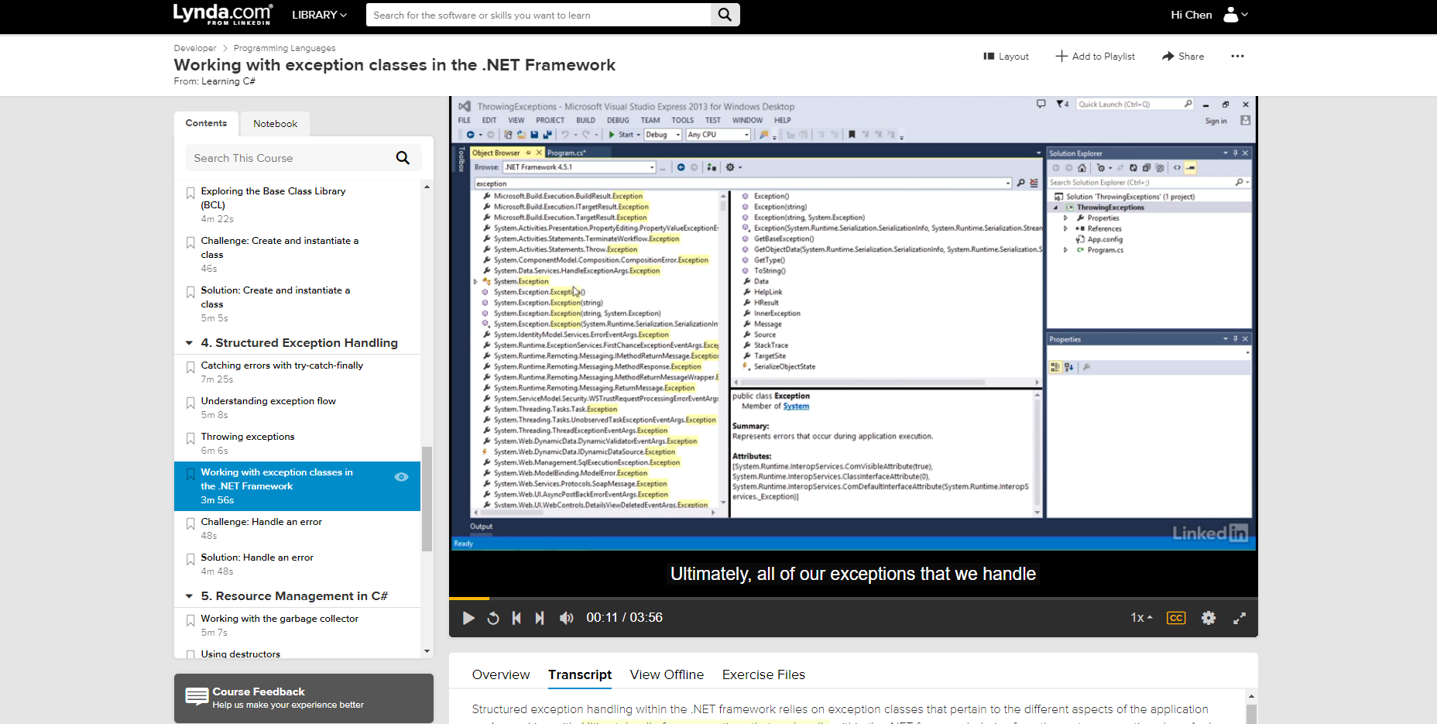
Task: Mute the video volume
Action: click(566, 618)
